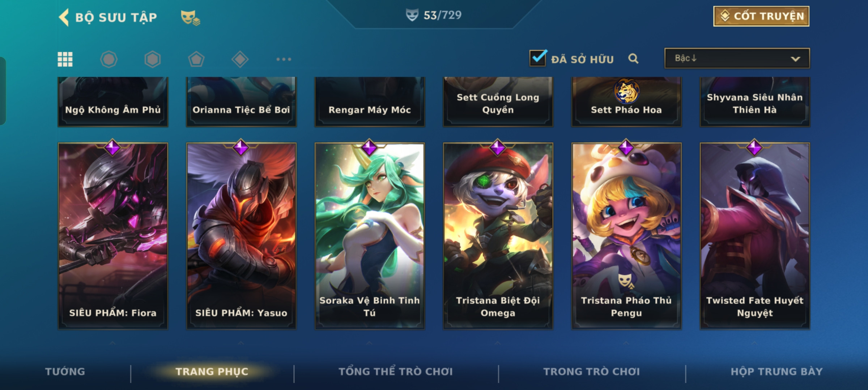Select the all-skins grid filter icon
The width and height of the screenshot is (868, 390).
tap(65, 59)
